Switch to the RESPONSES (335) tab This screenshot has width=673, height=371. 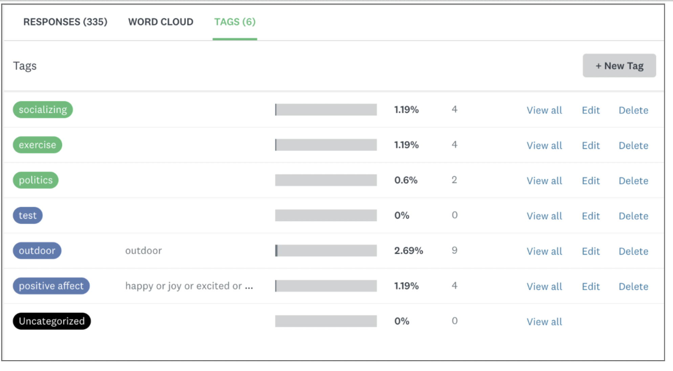(x=66, y=22)
